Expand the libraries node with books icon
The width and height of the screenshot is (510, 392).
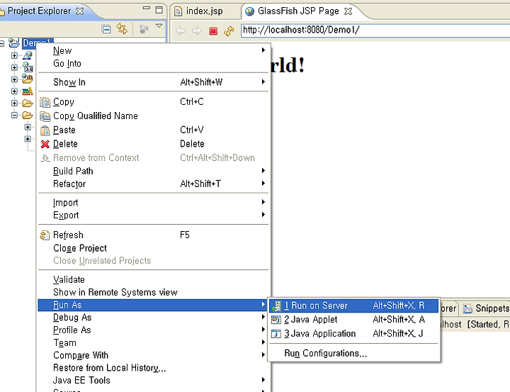point(14,91)
